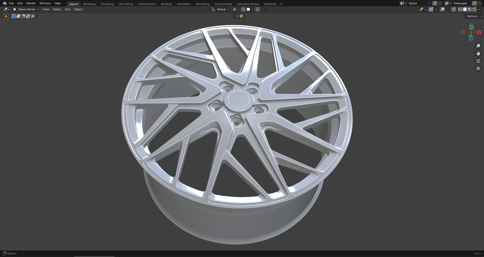The image size is (484, 257).
Task: Open the Geometry Nodes workspace tab
Action: (248, 4)
